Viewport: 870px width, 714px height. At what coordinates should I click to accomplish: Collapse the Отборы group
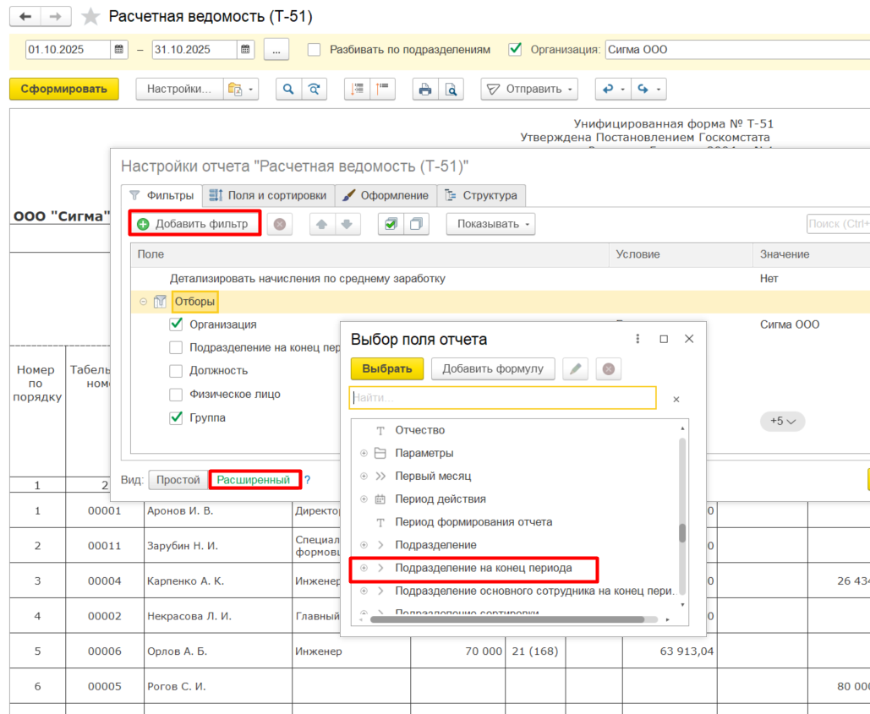click(143, 302)
